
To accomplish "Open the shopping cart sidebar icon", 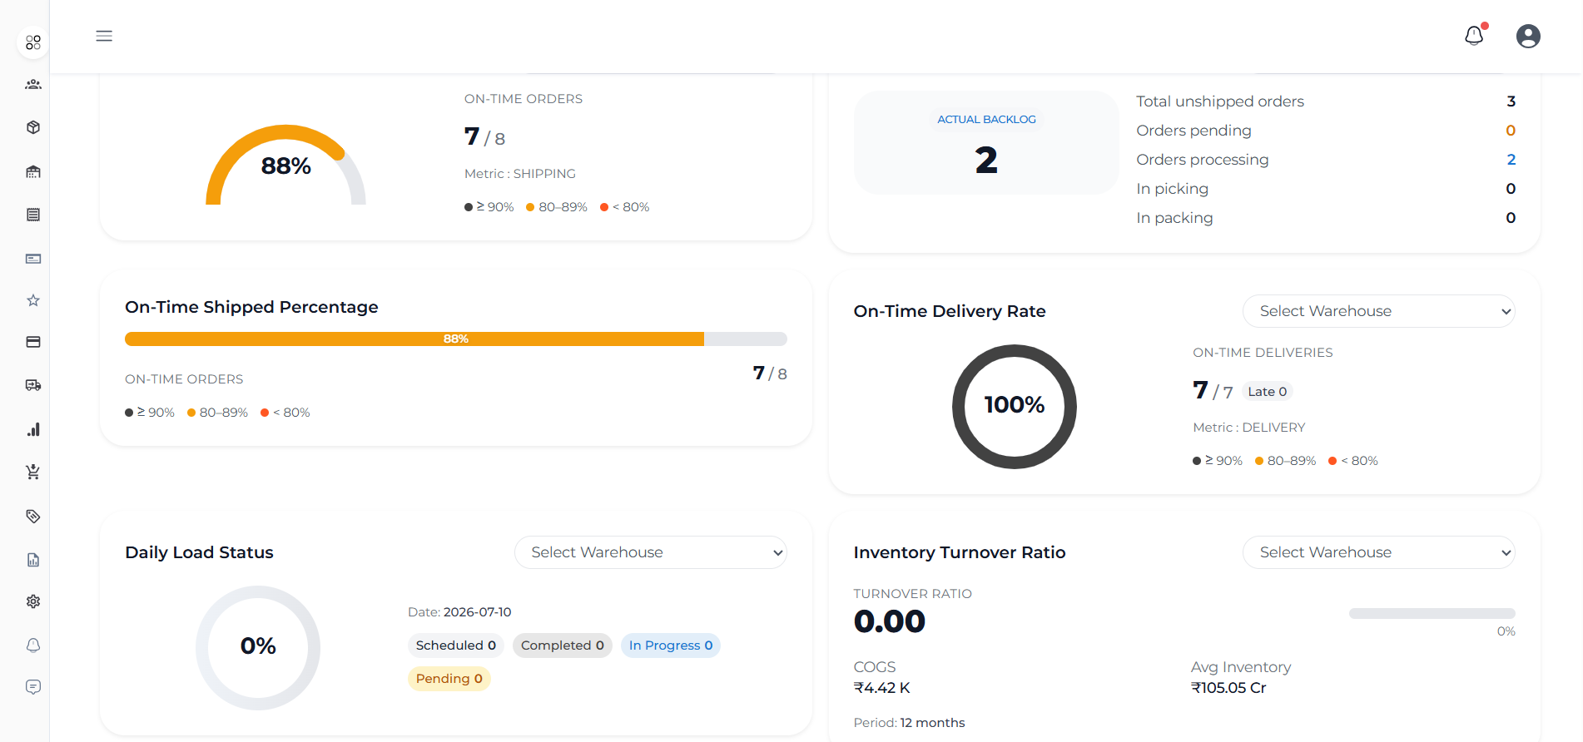I will tap(33, 472).
